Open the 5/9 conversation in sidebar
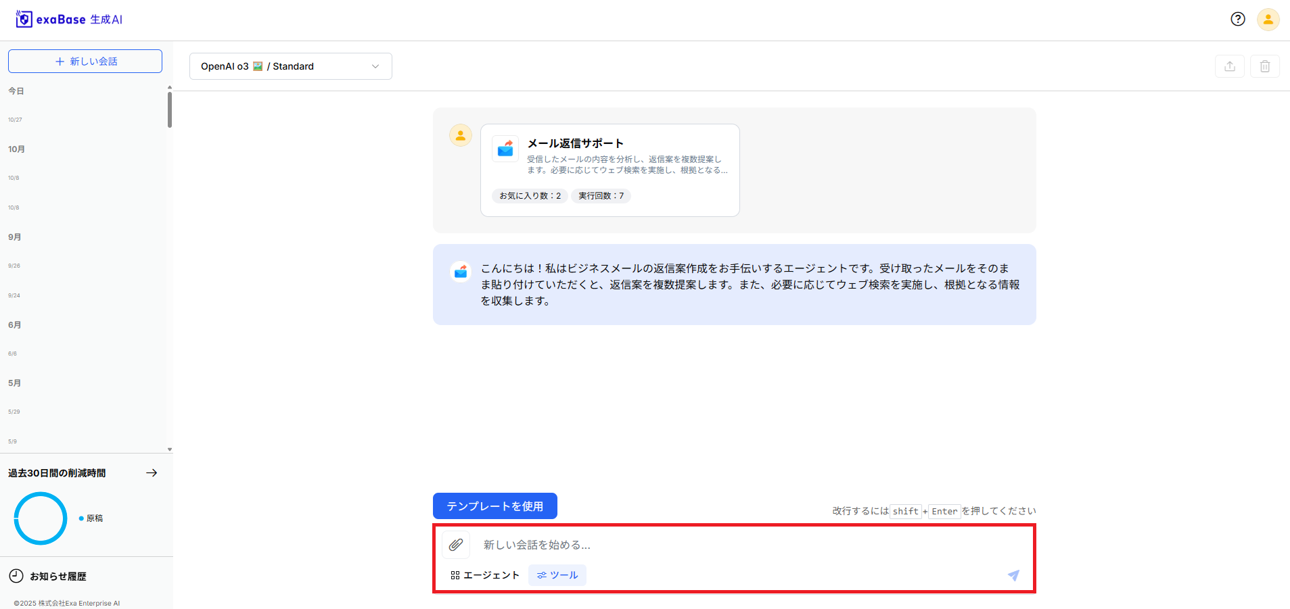 click(x=12, y=441)
